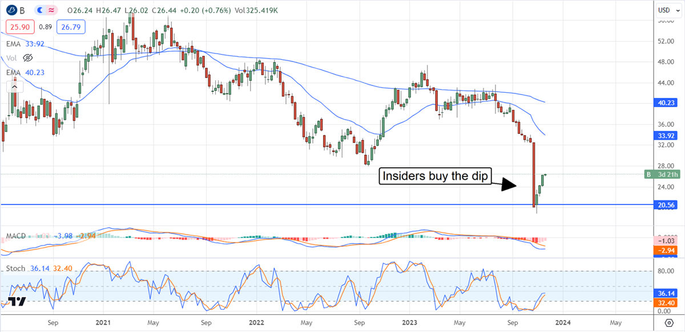
Task: Select the EMA 33.92 indicator legend
Action: click(26, 43)
